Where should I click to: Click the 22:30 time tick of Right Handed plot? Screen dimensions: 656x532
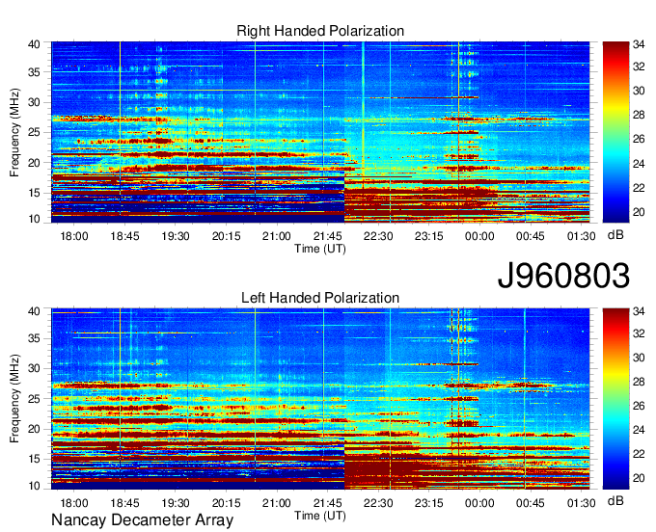pos(378,236)
